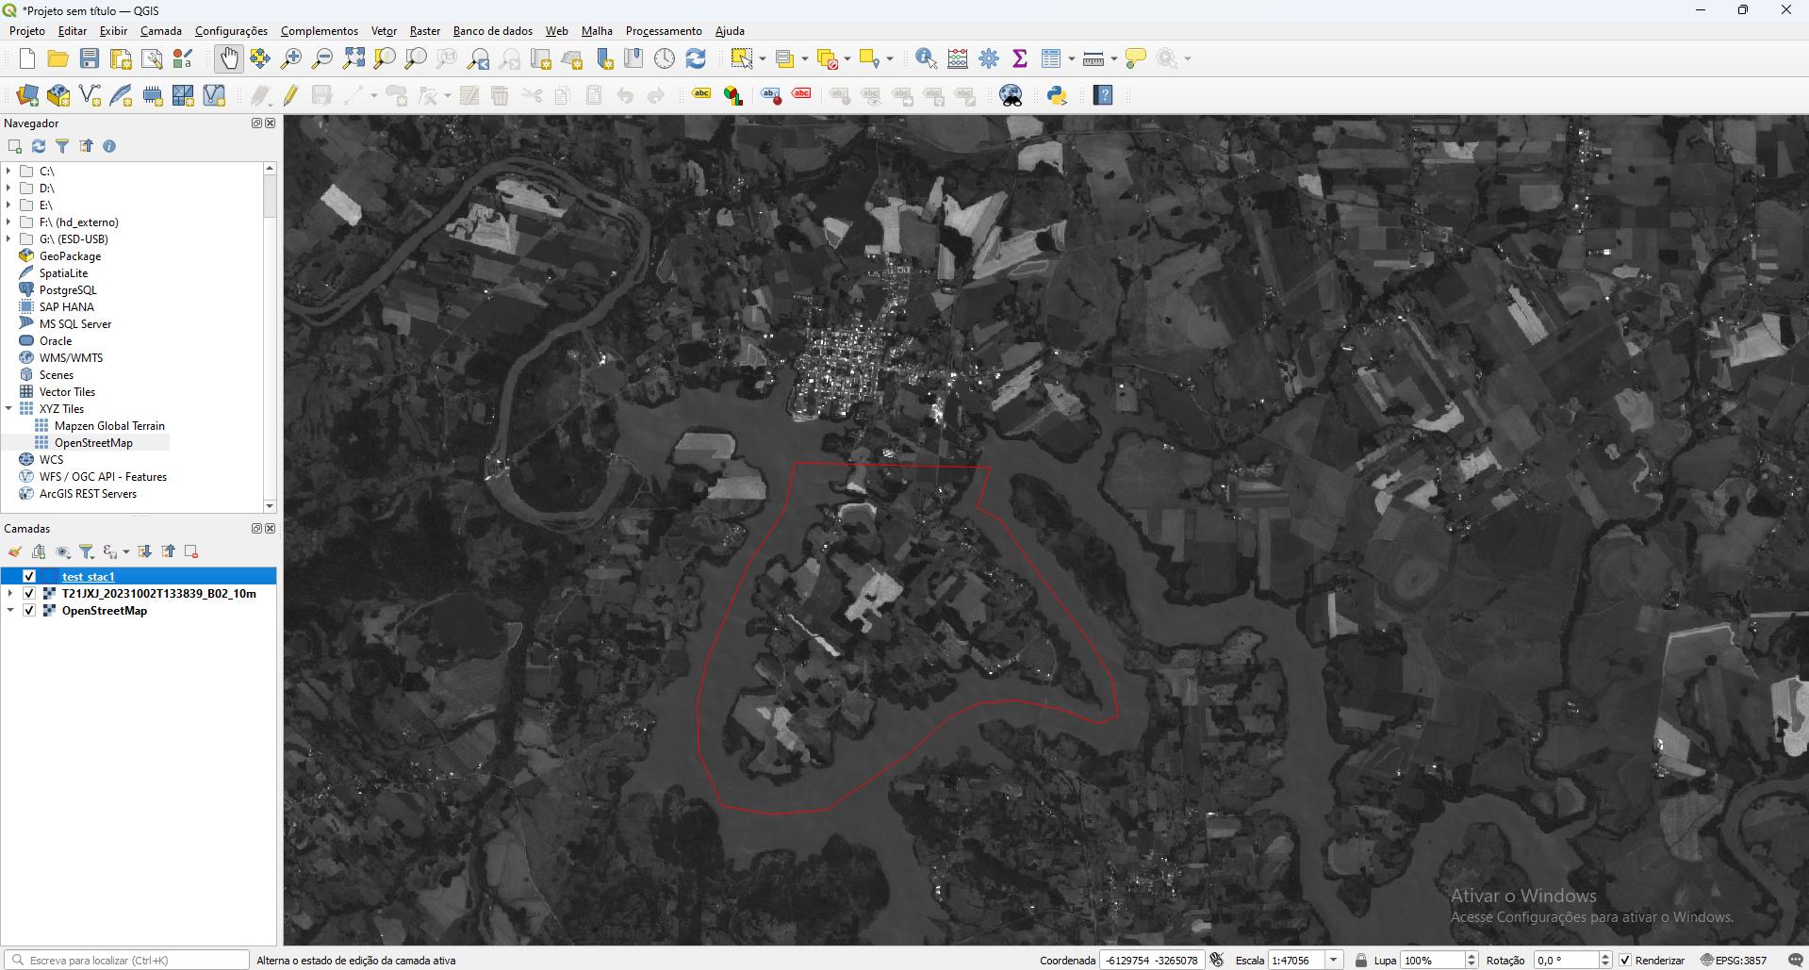This screenshot has width=1809, height=970.
Task: Select OpenStreetMap under XYZ Tiles
Action: point(93,442)
